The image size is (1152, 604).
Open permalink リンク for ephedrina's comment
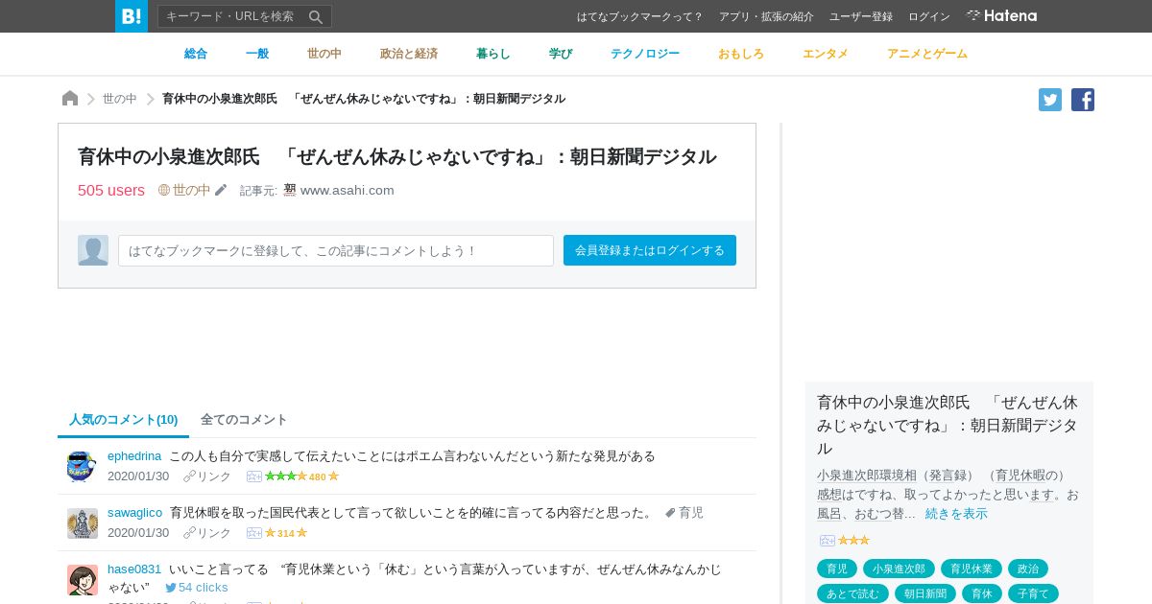pos(207,476)
